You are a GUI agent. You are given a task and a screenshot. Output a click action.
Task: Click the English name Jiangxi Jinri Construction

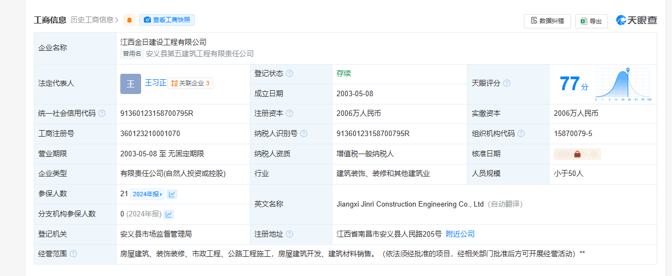[411, 204]
